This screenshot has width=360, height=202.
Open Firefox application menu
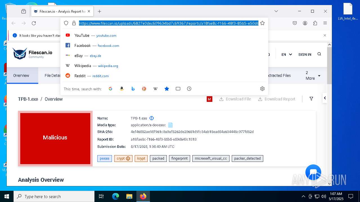pos(325,23)
